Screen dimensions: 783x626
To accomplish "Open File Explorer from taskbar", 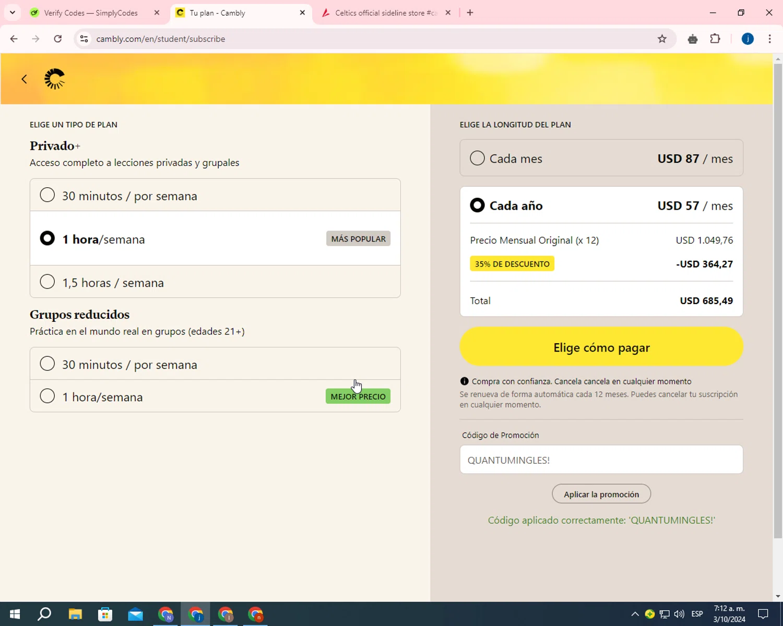I will pyautogui.click(x=75, y=614).
